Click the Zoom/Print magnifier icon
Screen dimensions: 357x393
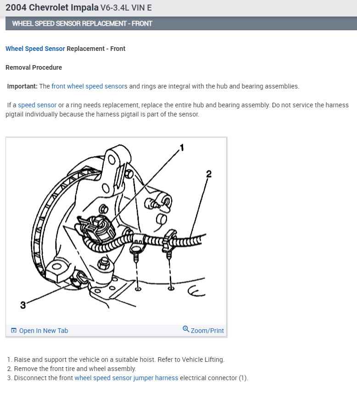186,329
